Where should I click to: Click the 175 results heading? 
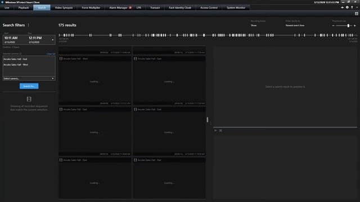click(x=67, y=25)
